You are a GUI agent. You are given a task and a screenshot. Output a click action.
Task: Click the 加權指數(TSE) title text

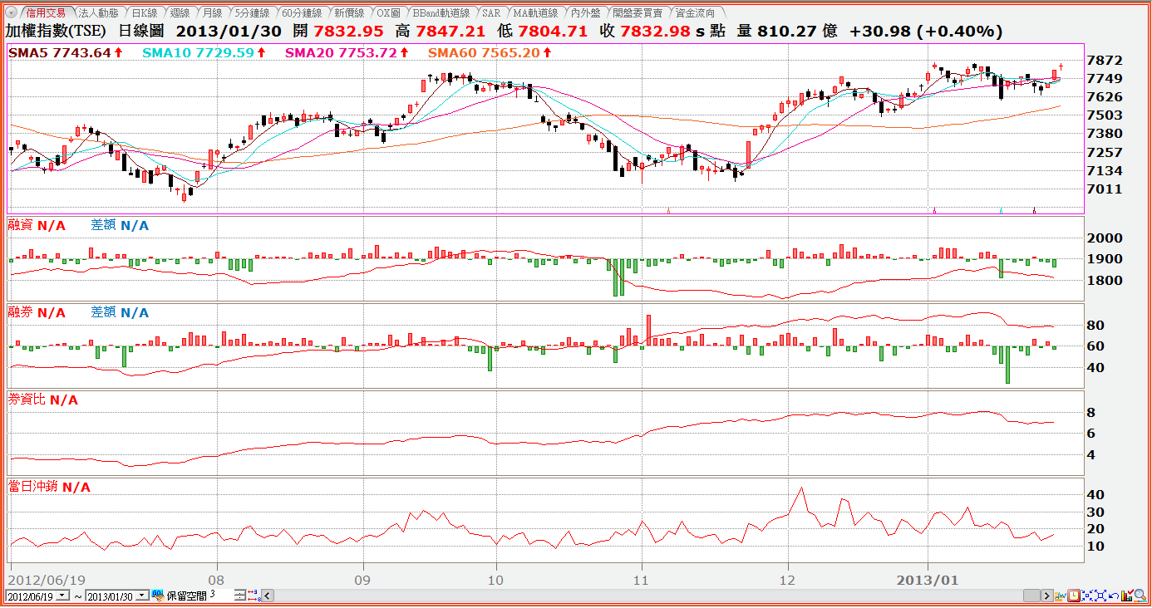click(56, 32)
